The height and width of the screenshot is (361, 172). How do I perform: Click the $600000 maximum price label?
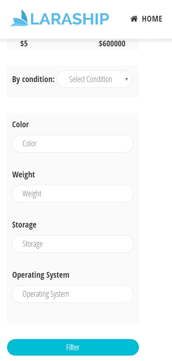112,44
